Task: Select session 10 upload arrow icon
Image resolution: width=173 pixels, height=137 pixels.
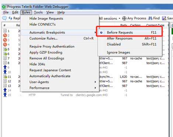Action: [5, 72]
